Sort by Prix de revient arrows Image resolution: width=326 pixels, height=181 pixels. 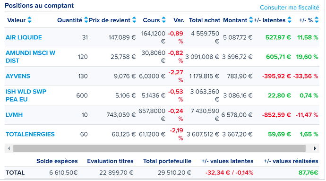point(134,20)
